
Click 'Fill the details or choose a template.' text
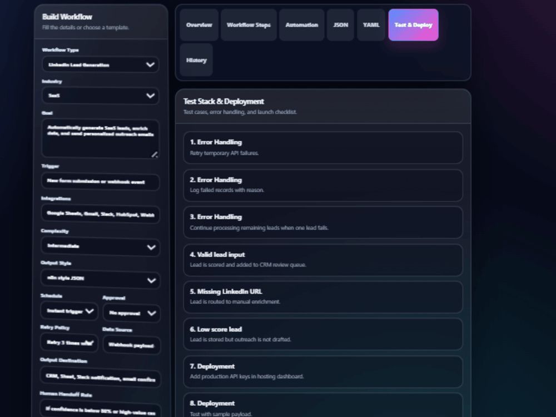(x=86, y=27)
